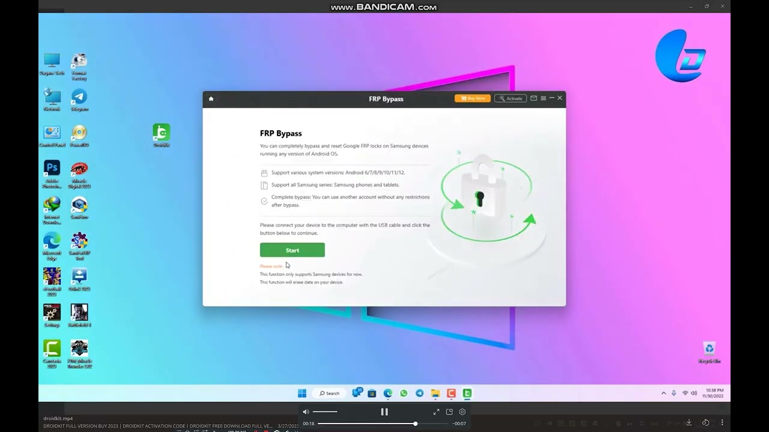Screen dimensions: 769x432
Task: Open the Odin3 desktop shortcut
Action: pos(79,280)
